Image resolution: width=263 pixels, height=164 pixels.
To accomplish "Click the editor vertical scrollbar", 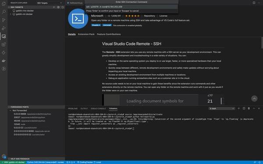I will (262, 43).
